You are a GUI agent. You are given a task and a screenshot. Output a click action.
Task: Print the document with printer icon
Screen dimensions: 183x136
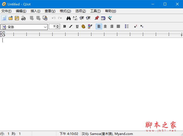pyautogui.click(x=23, y=18)
